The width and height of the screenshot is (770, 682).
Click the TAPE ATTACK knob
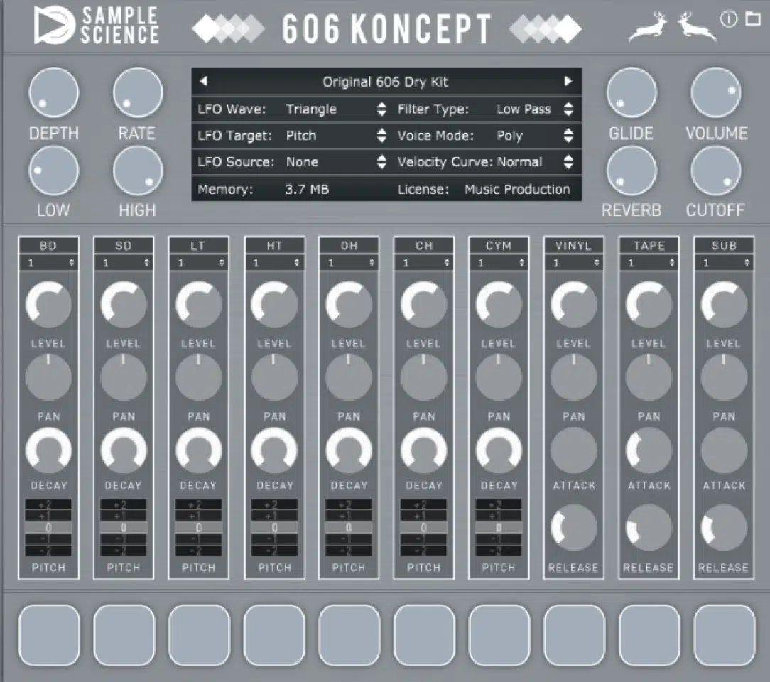click(x=649, y=450)
